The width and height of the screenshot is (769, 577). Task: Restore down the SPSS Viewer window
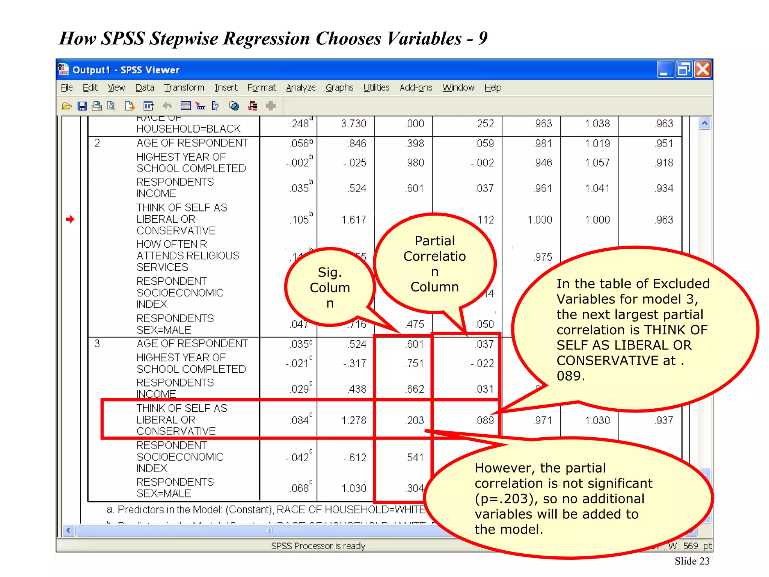(x=684, y=69)
